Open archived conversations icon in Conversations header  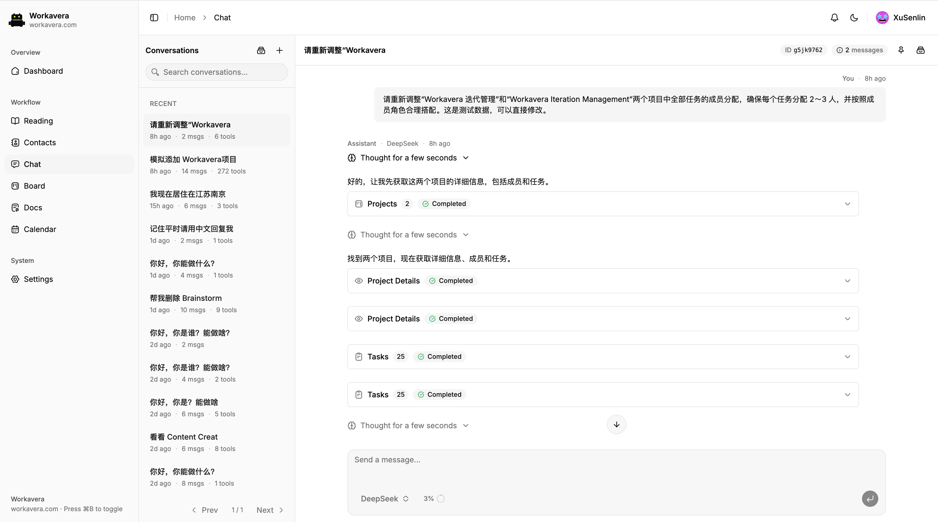[x=261, y=50]
